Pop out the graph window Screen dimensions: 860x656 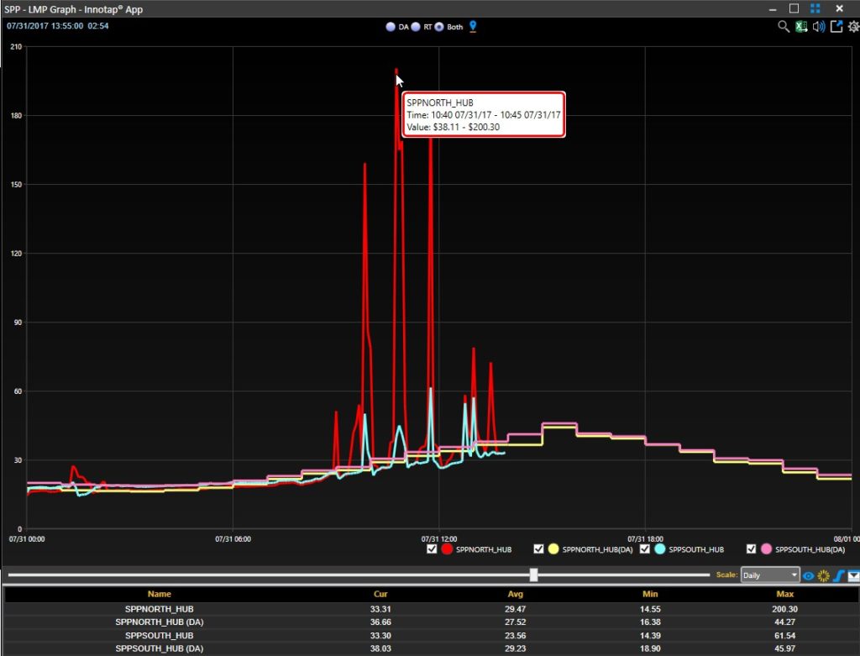pyautogui.click(x=836, y=26)
